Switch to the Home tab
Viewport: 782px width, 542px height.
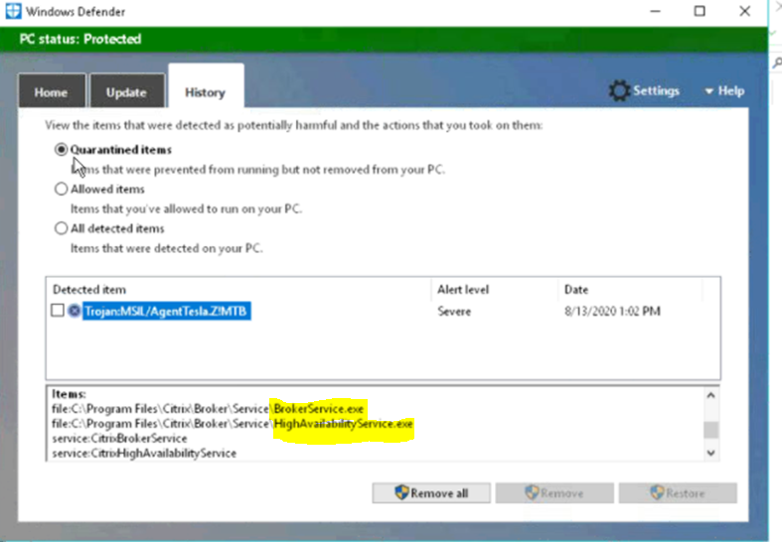pos(52,90)
